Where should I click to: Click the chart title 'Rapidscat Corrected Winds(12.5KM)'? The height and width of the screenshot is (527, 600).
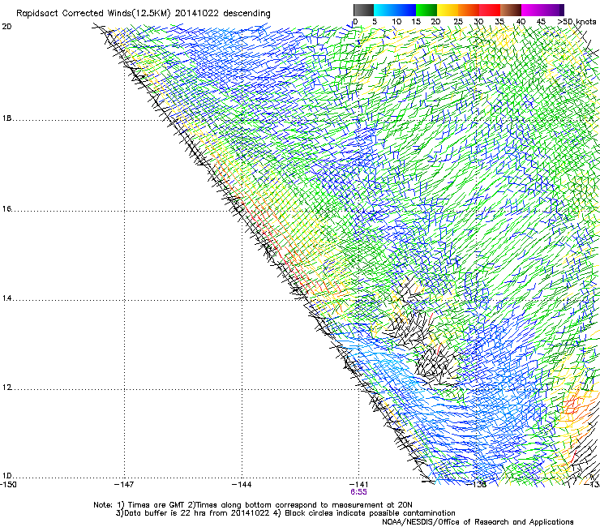[x=93, y=14]
